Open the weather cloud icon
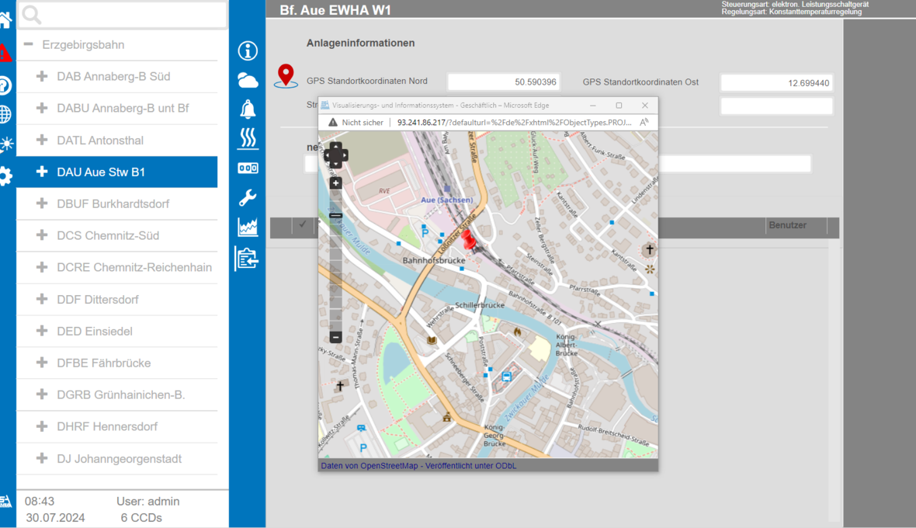 [248, 80]
